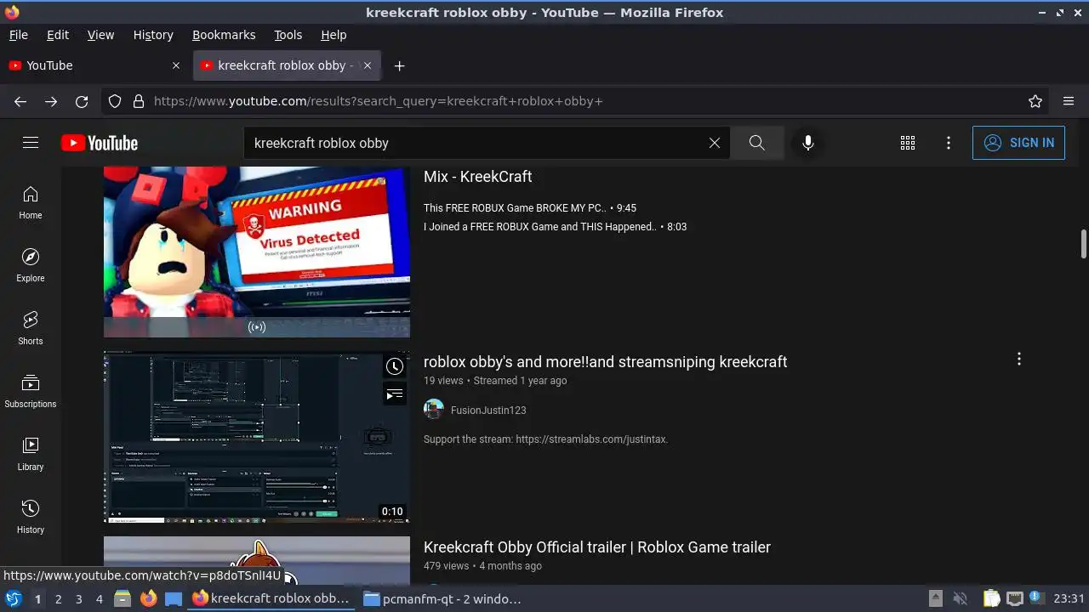Open Explore in sidebar
Viewport: 1089px width, 612px height.
31,266
